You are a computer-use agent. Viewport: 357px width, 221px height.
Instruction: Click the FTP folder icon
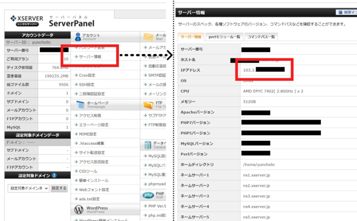coord(148,105)
